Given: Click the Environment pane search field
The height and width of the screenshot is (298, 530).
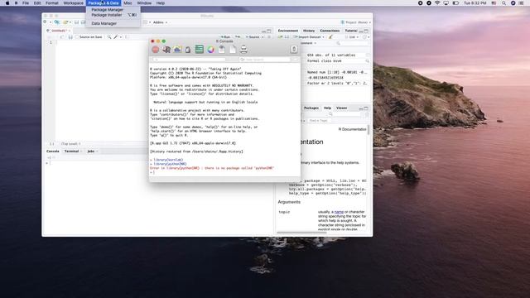Looking at the screenshot, I should [352, 43].
